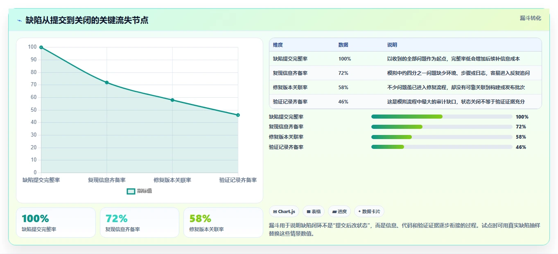Click the 验证记录齐备率 progress bar
Screen dimensions: 558x254
click(x=442, y=147)
